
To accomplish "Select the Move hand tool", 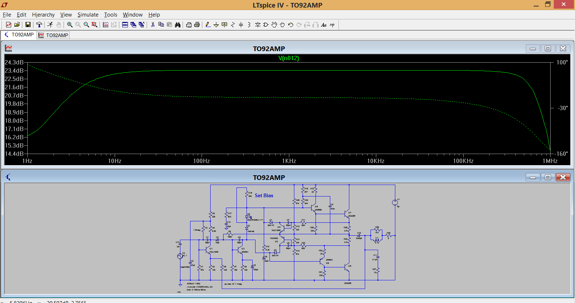I will (274, 25).
